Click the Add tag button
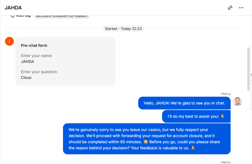This screenshot has height=164, width=252. click(21, 16)
